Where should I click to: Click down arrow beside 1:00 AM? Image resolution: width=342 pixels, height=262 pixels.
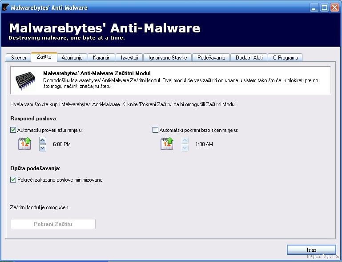(x=185, y=148)
